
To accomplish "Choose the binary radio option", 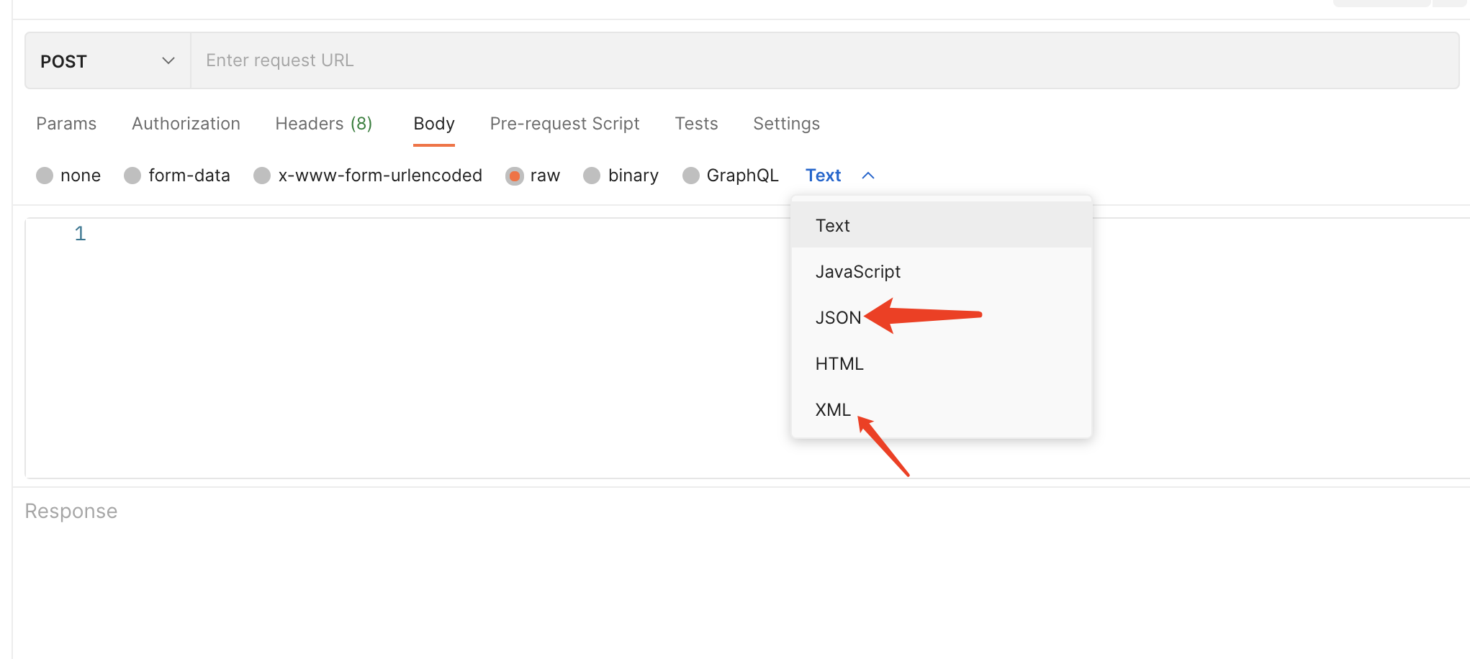I will pyautogui.click(x=592, y=176).
